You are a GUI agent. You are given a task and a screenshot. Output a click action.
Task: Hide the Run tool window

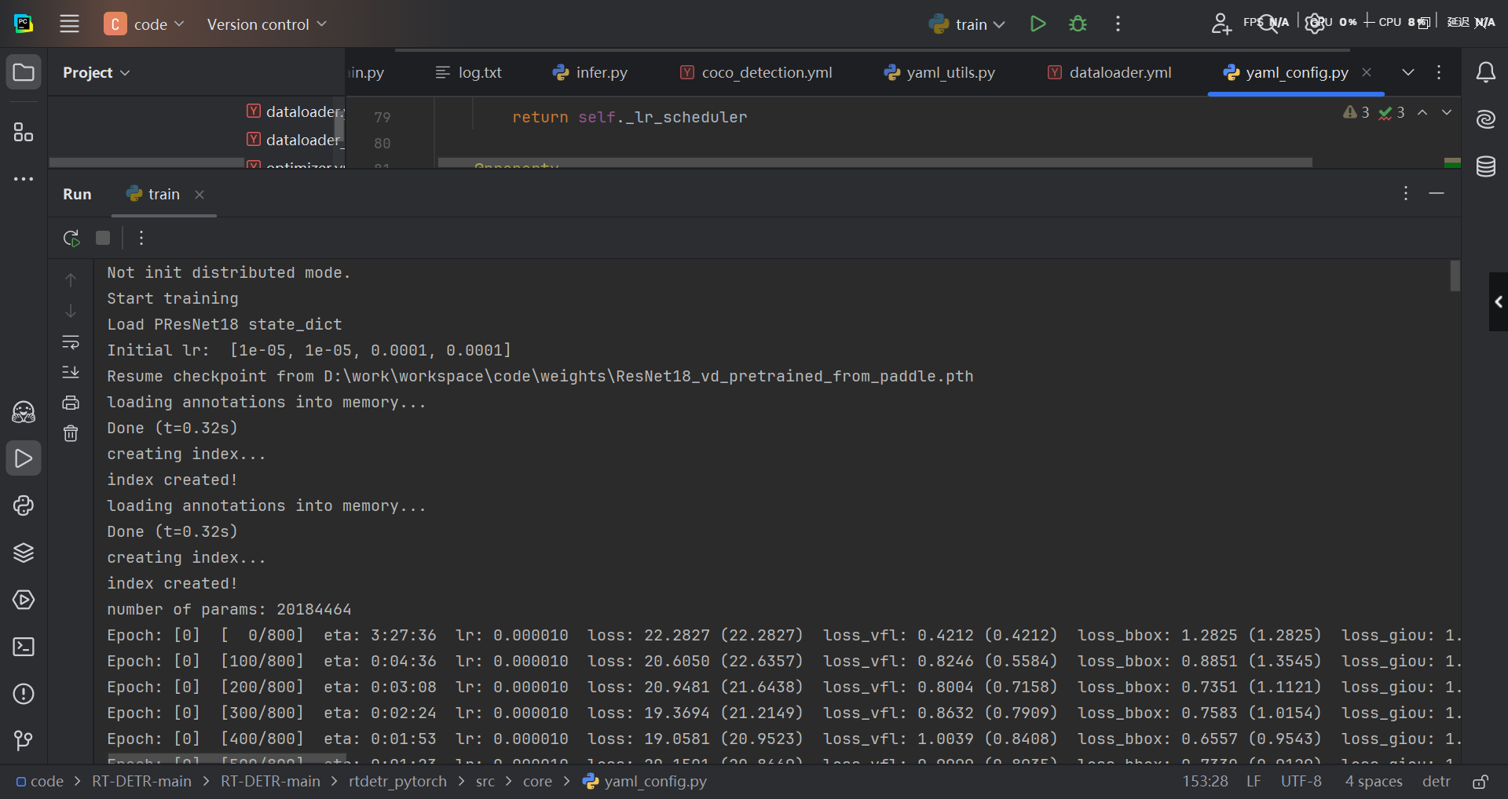click(x=1437, y=193)
